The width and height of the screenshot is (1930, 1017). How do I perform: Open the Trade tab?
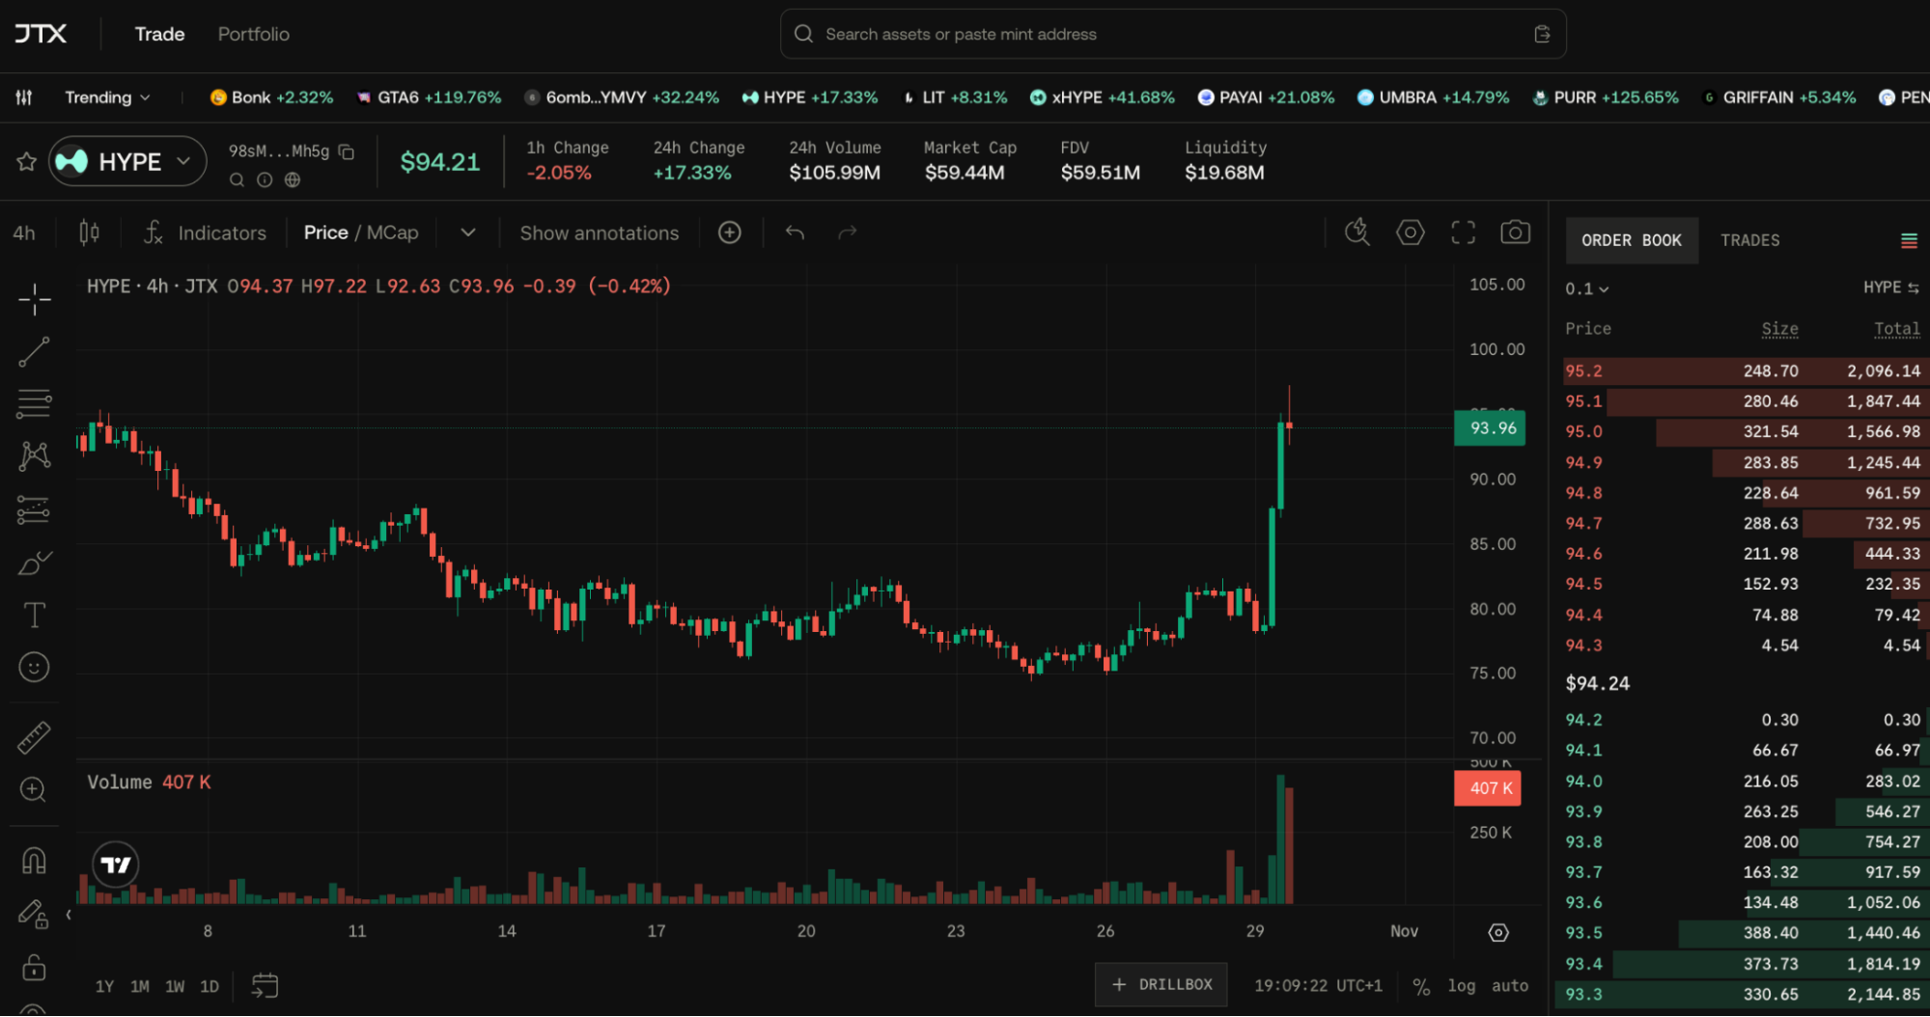click(x=159, y=34)
